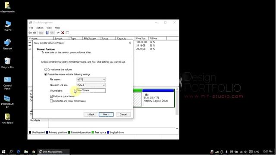Open the File system NTFS dropdown
The width and height of the screenshot is (276, 155).
click(91, 80)
